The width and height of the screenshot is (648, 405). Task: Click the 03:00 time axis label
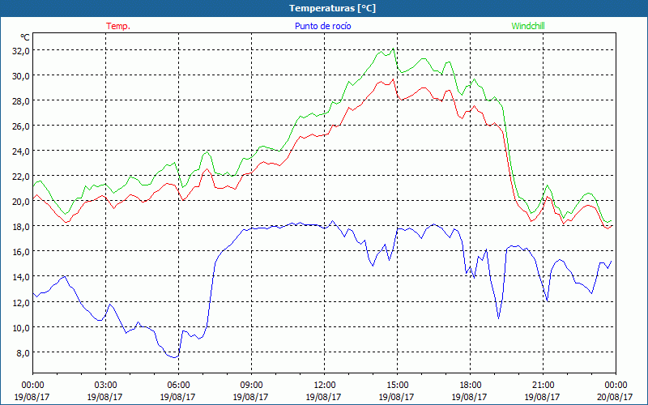tap(105, 386)
